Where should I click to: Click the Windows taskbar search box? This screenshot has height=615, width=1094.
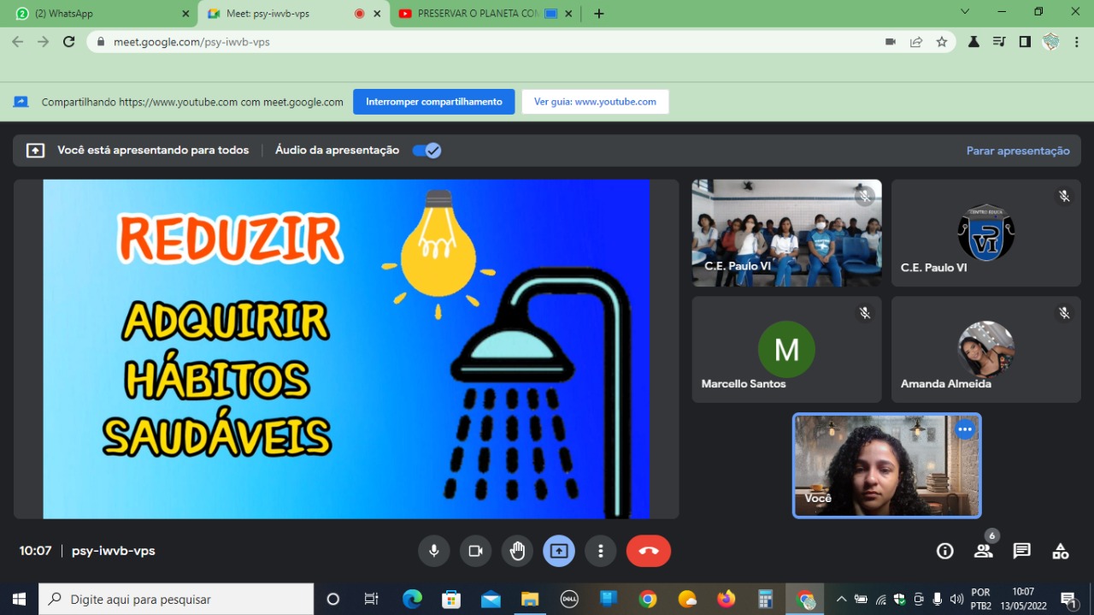pyautogui.click(x=176, y=599)
